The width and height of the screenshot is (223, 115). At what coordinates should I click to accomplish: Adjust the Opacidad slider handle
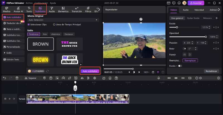(206, 37)
